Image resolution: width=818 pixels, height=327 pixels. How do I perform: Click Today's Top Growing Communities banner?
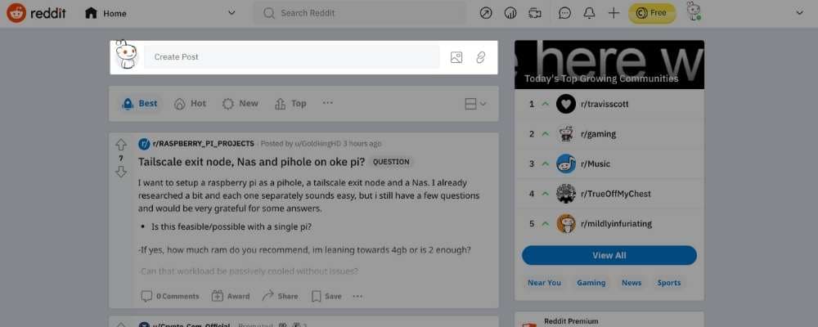609,65
